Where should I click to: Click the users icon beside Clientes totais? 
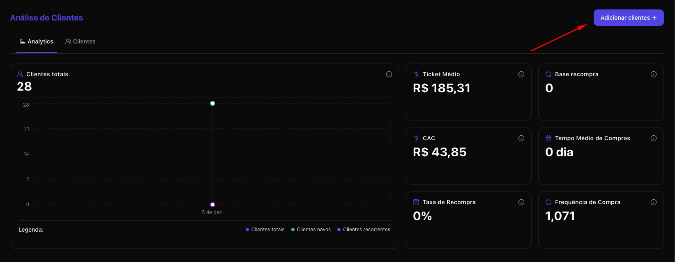20,74
